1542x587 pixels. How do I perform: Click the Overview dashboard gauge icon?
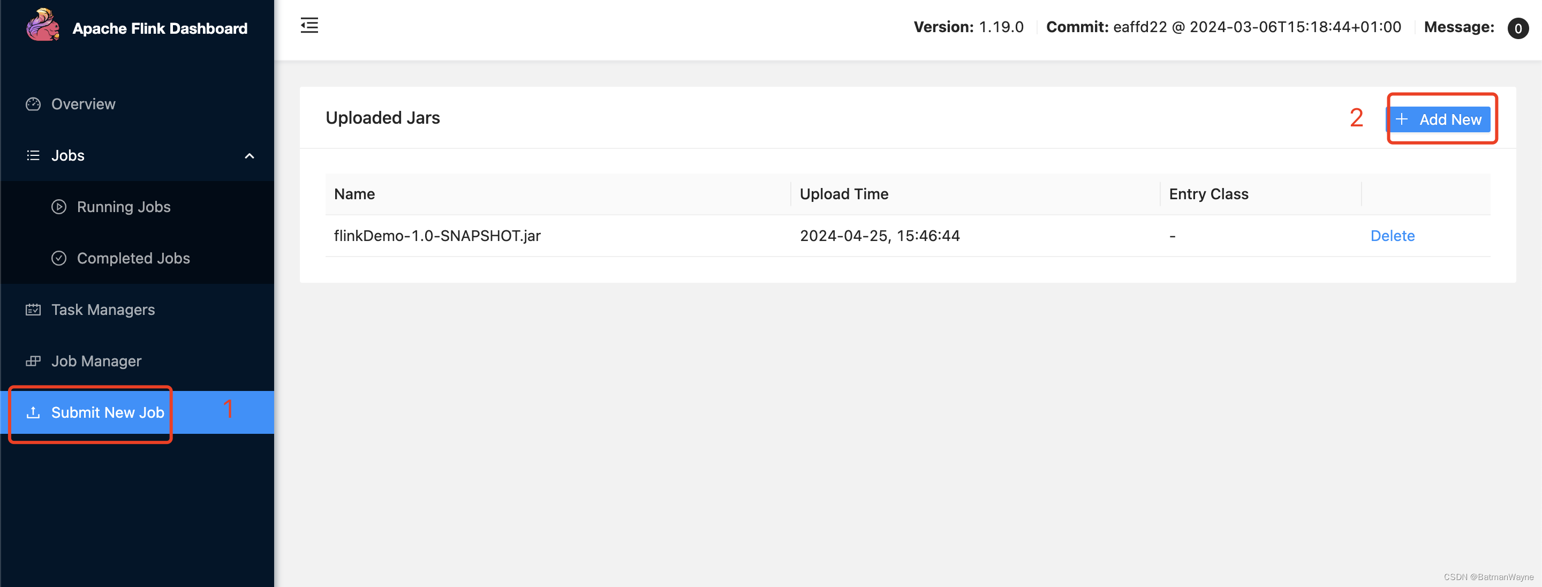tap(33, 104)
